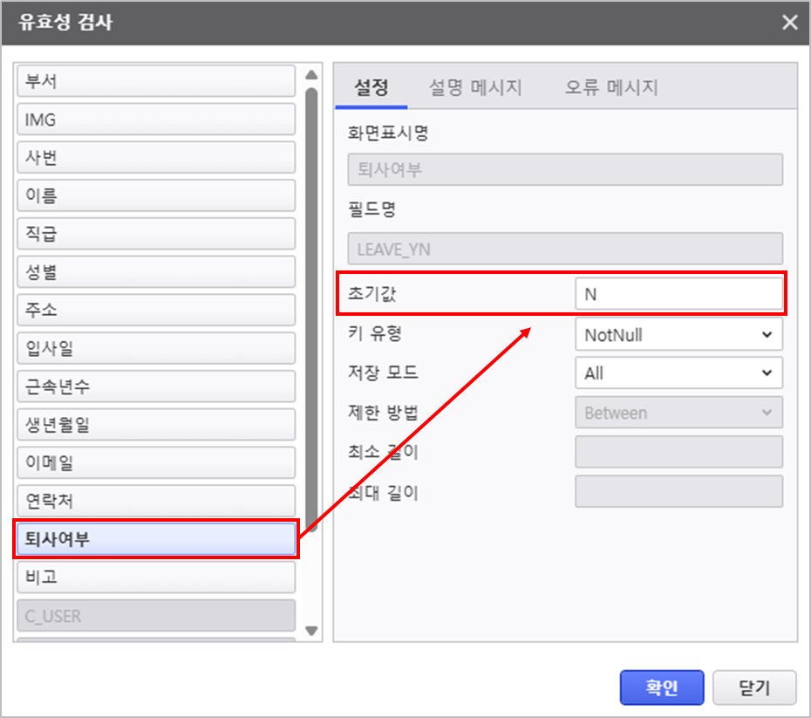Choose 비고 from the field list
811x718 pixels.
(x=156, y=578)
